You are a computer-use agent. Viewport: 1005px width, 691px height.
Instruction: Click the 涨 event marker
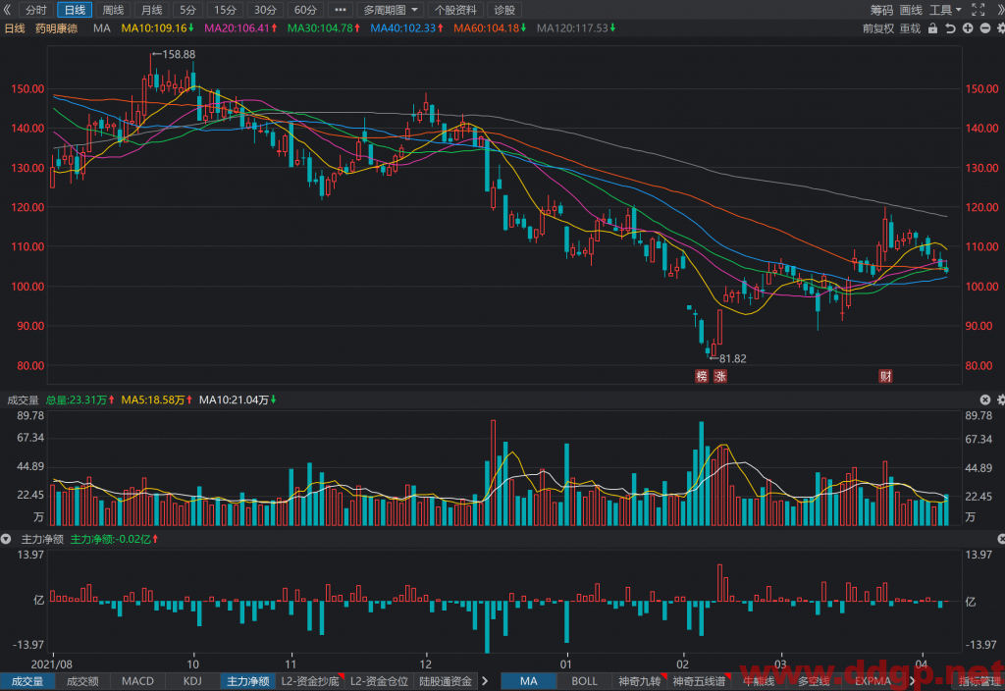[720, 376]
